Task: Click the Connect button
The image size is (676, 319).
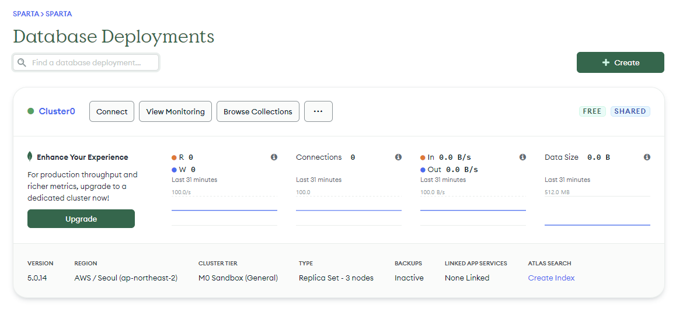Action: coord(111,111)
